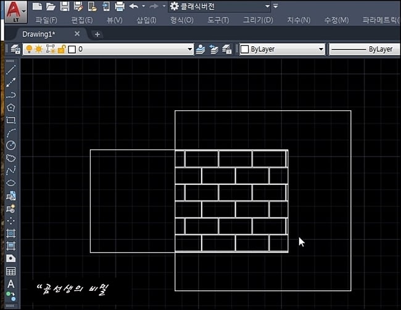The image size is (401, 310).
Task: Expand the layer list dropdown
Action: point(190,49)
